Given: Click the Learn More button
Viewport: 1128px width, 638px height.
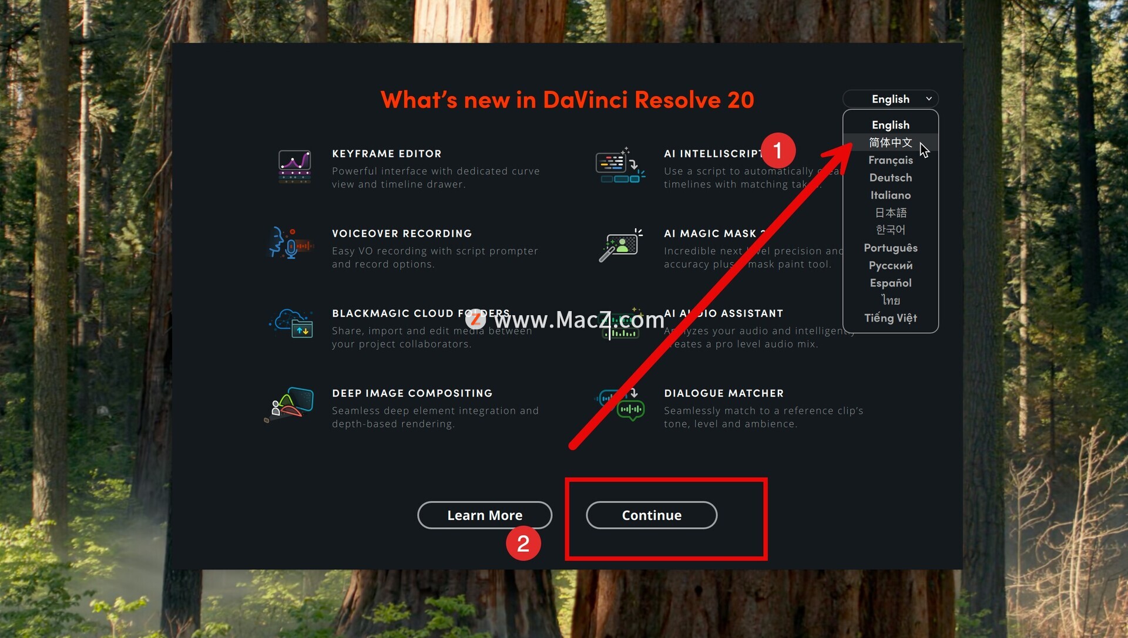Looking at the screenshot, I should (485, 515).
